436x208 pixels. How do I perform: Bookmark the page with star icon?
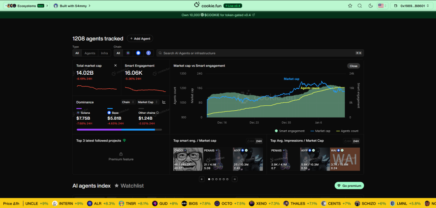(x=350, y=6)
